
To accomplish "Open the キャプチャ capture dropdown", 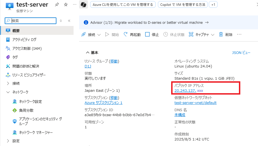I will click(201, 35).
